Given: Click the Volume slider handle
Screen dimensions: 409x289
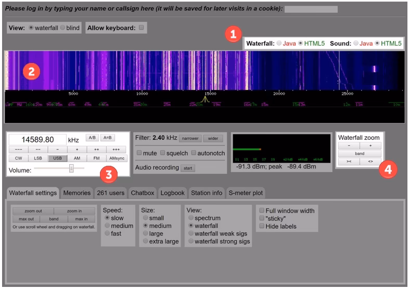Looking at the screenshot, I should [x=71, y=168].
